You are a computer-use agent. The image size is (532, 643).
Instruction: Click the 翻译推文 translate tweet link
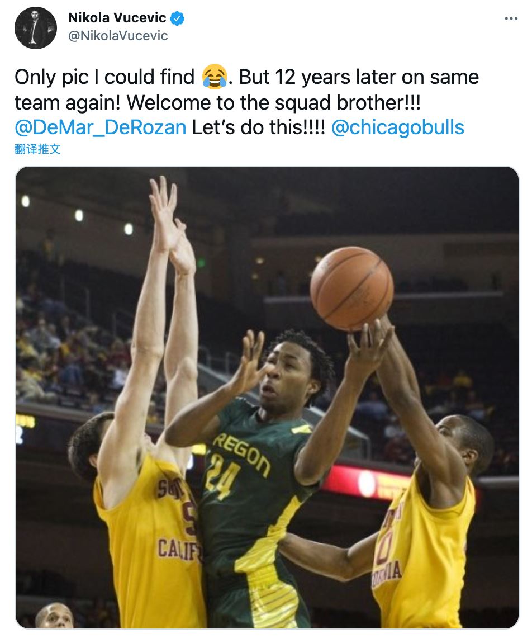pos(37,149)
